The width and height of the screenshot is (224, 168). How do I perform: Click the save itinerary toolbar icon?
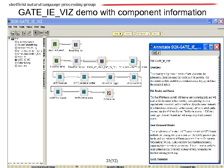coord(18,33)
